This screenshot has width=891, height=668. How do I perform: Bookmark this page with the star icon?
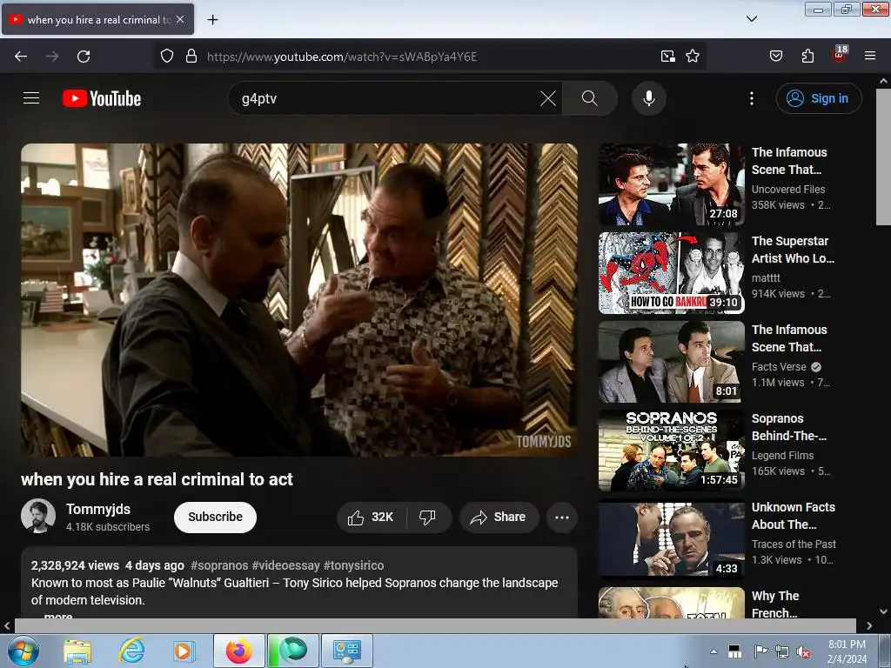coord(692,56)
